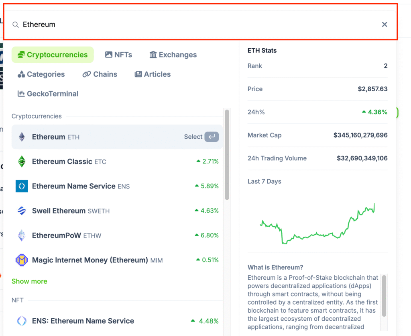411x336 pixels.
Task: Click the 2.71% change for Ethereum Classic
Action: [208, 161]
